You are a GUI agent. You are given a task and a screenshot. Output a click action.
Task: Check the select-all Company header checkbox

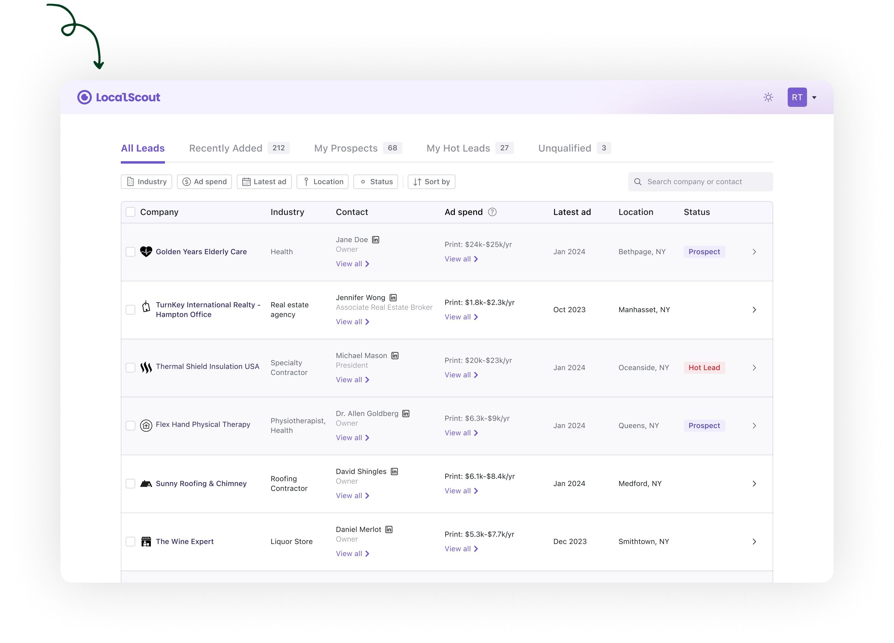130,212
